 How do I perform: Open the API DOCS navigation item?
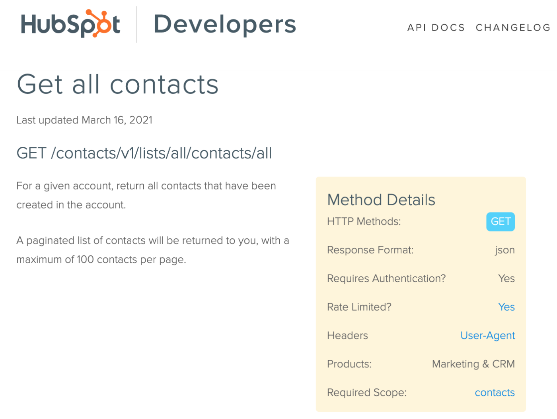436,27
